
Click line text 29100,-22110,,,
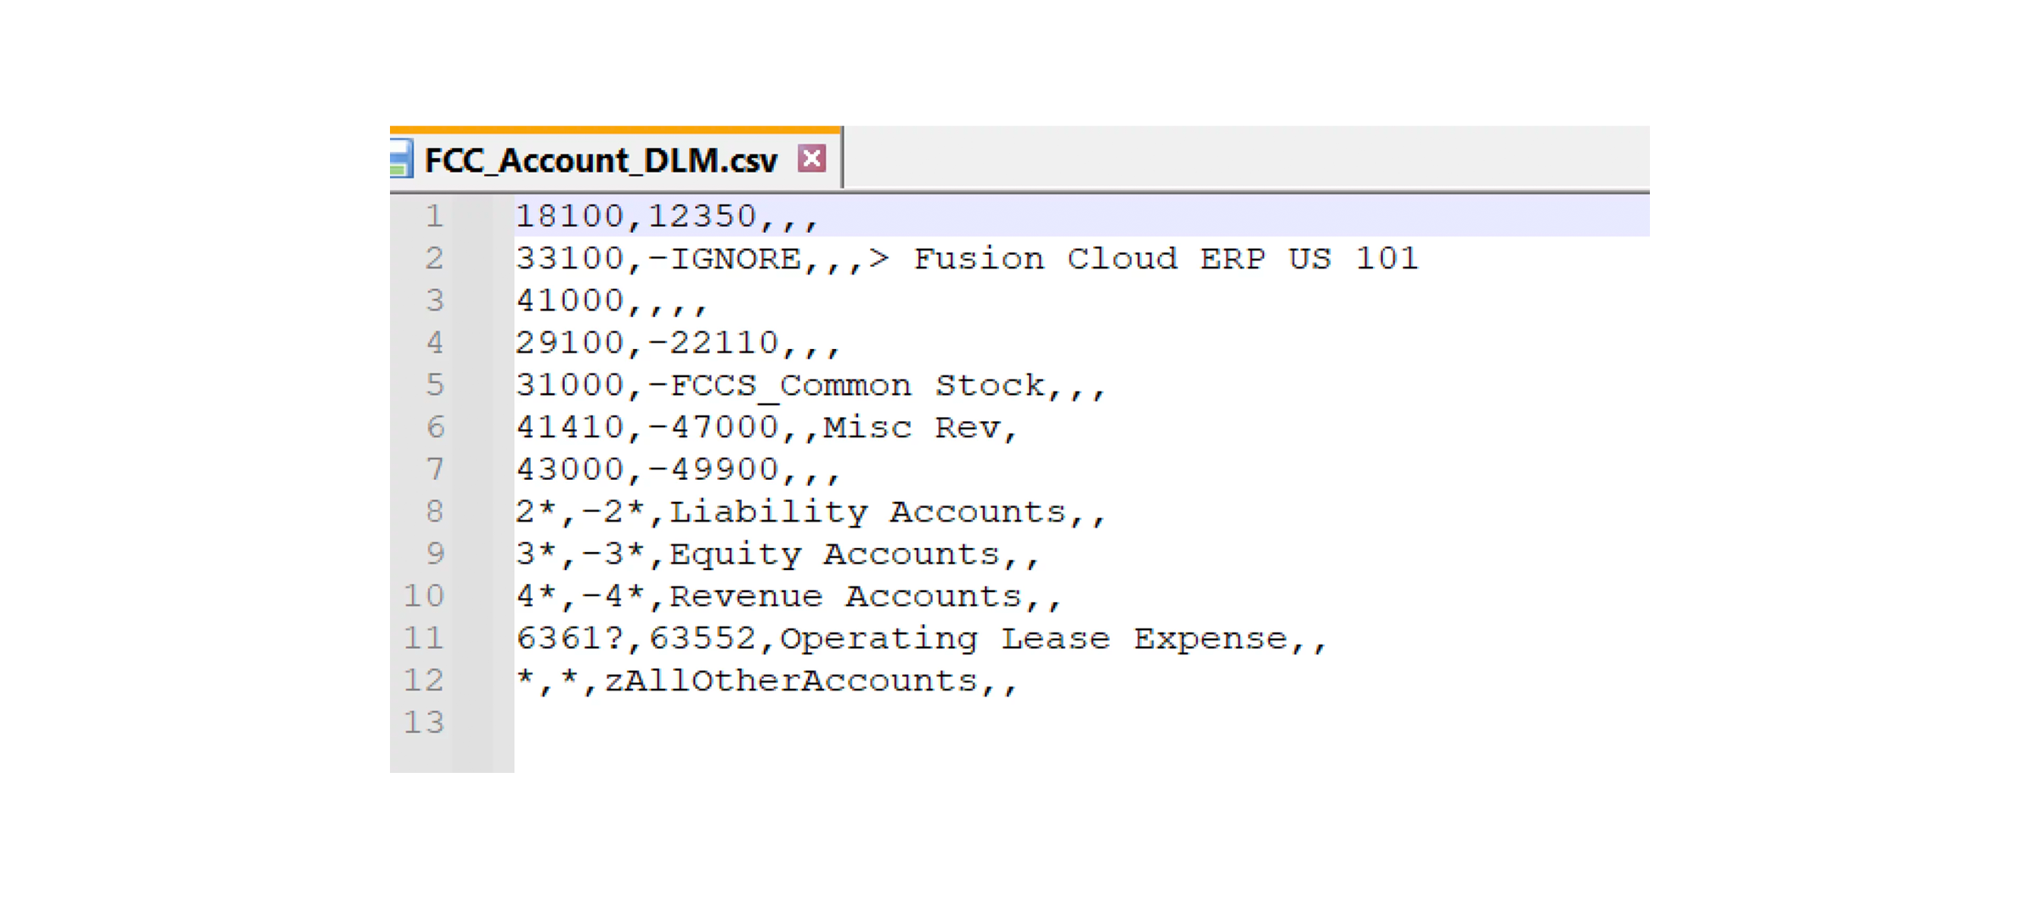pos(678,343)
